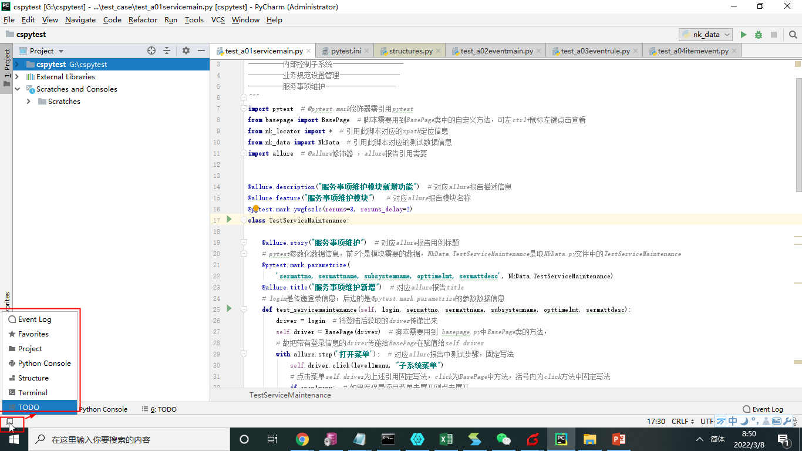Click the 简体 input method indicator
Image resolution: width=802 pixels, height=451 pixels.
pos(717,439)
